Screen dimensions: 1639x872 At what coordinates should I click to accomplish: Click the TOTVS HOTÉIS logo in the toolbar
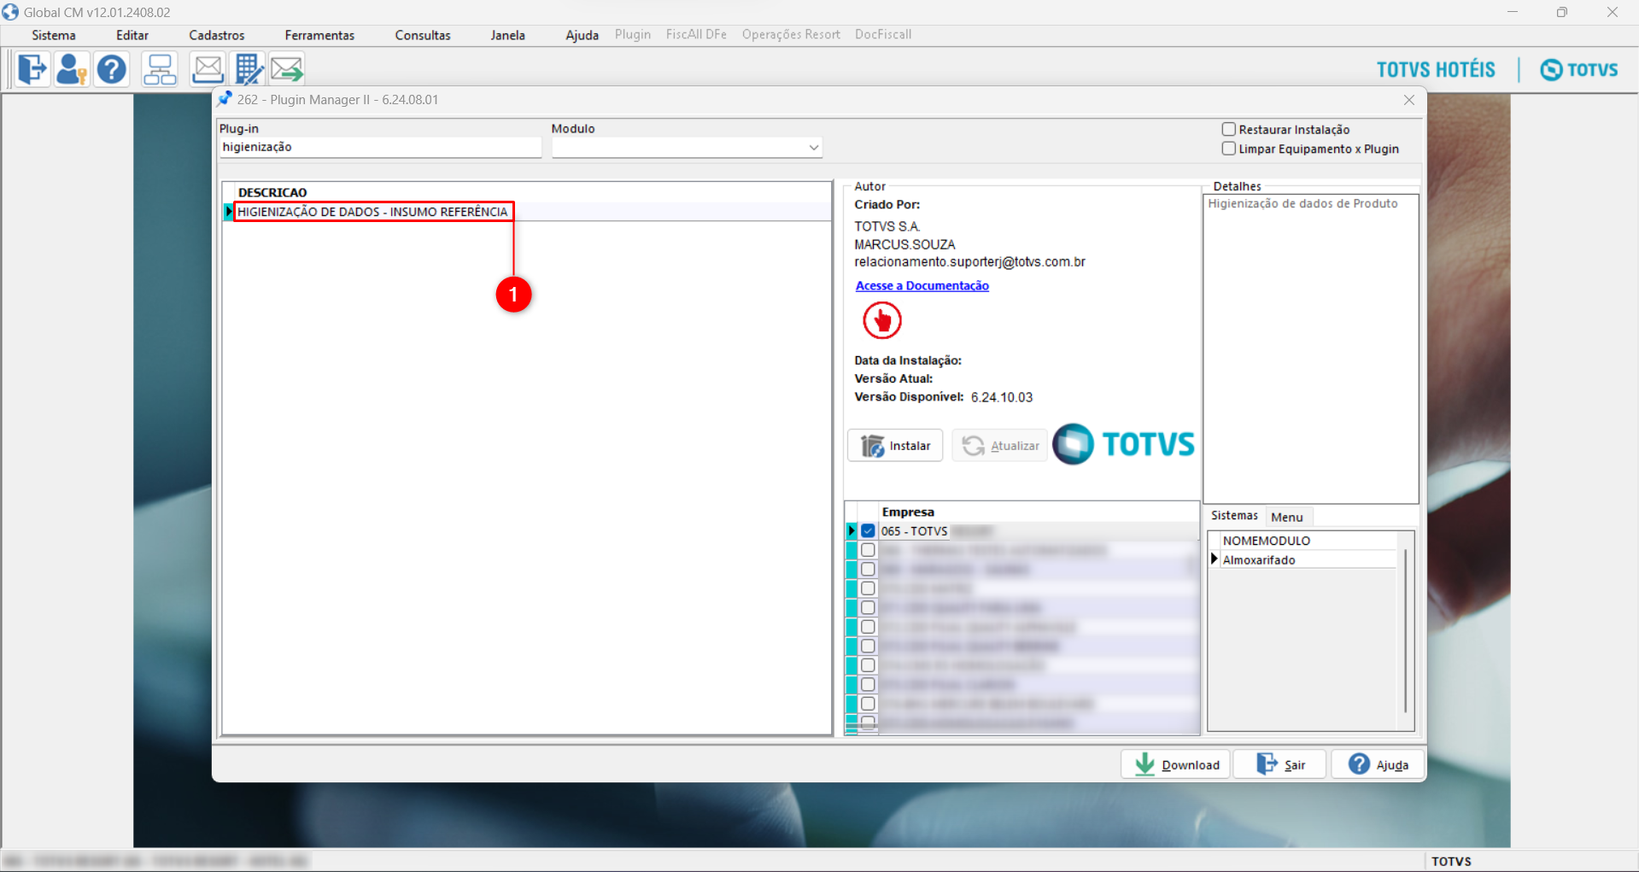pyautogui.click(x=1436, y=70)
